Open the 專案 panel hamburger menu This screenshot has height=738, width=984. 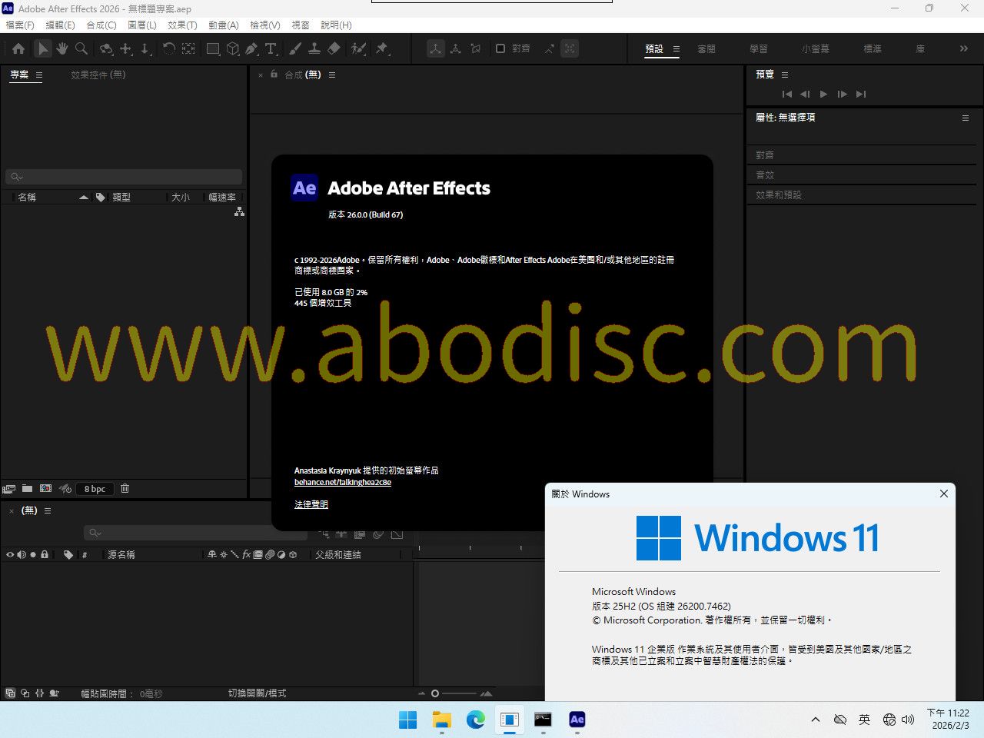pos(39,75)
